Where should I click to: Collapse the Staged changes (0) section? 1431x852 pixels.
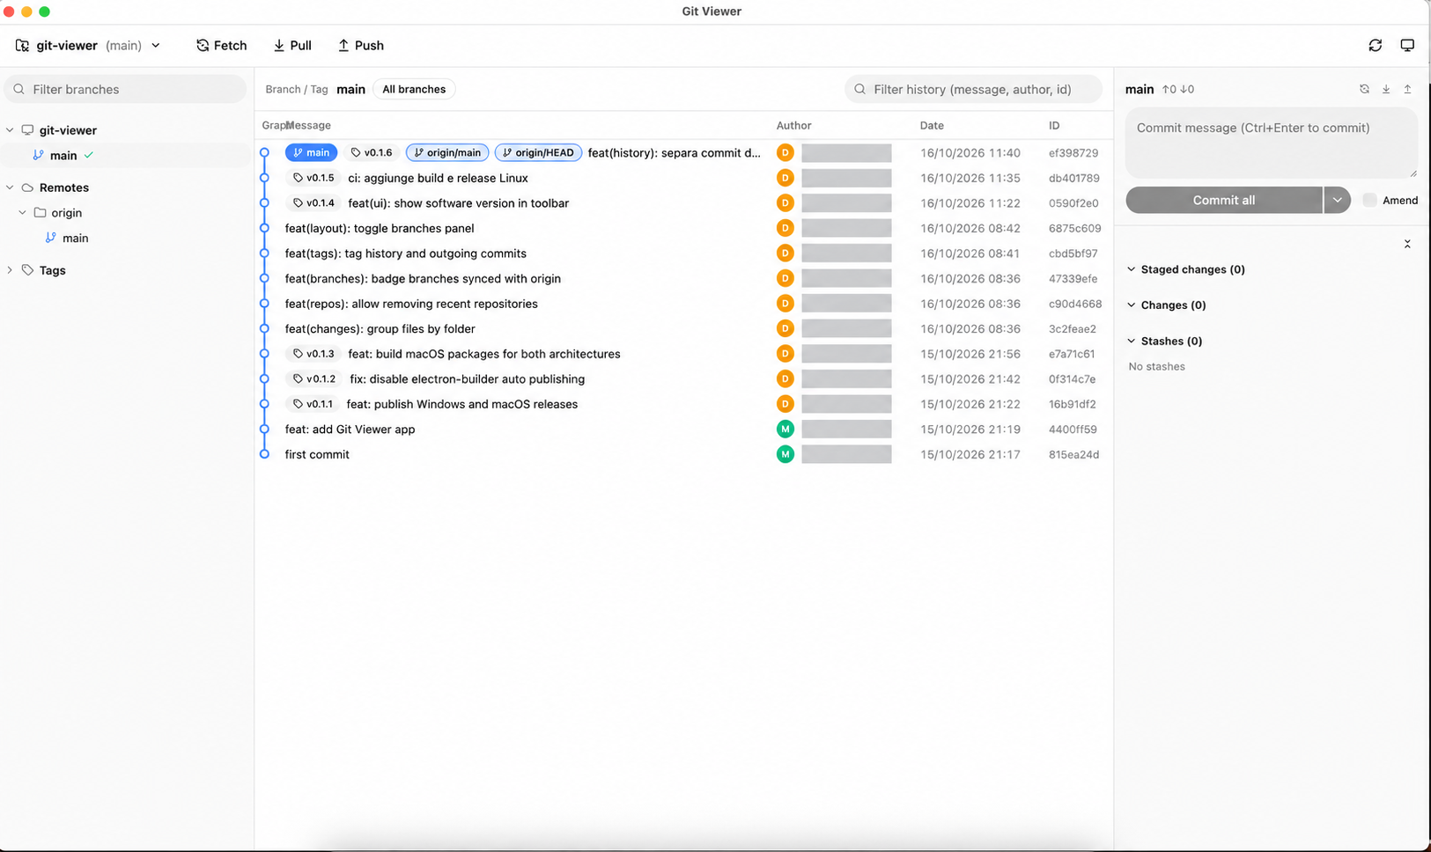1132,269
